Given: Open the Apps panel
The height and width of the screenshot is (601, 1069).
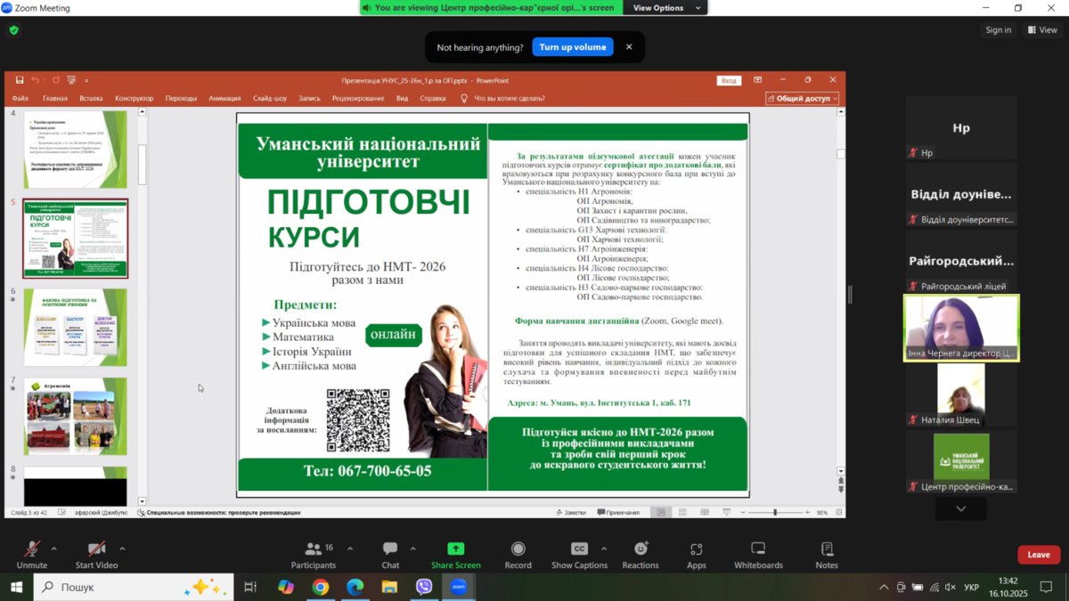Looking at the screenshot, I should (x=696, y=555).
